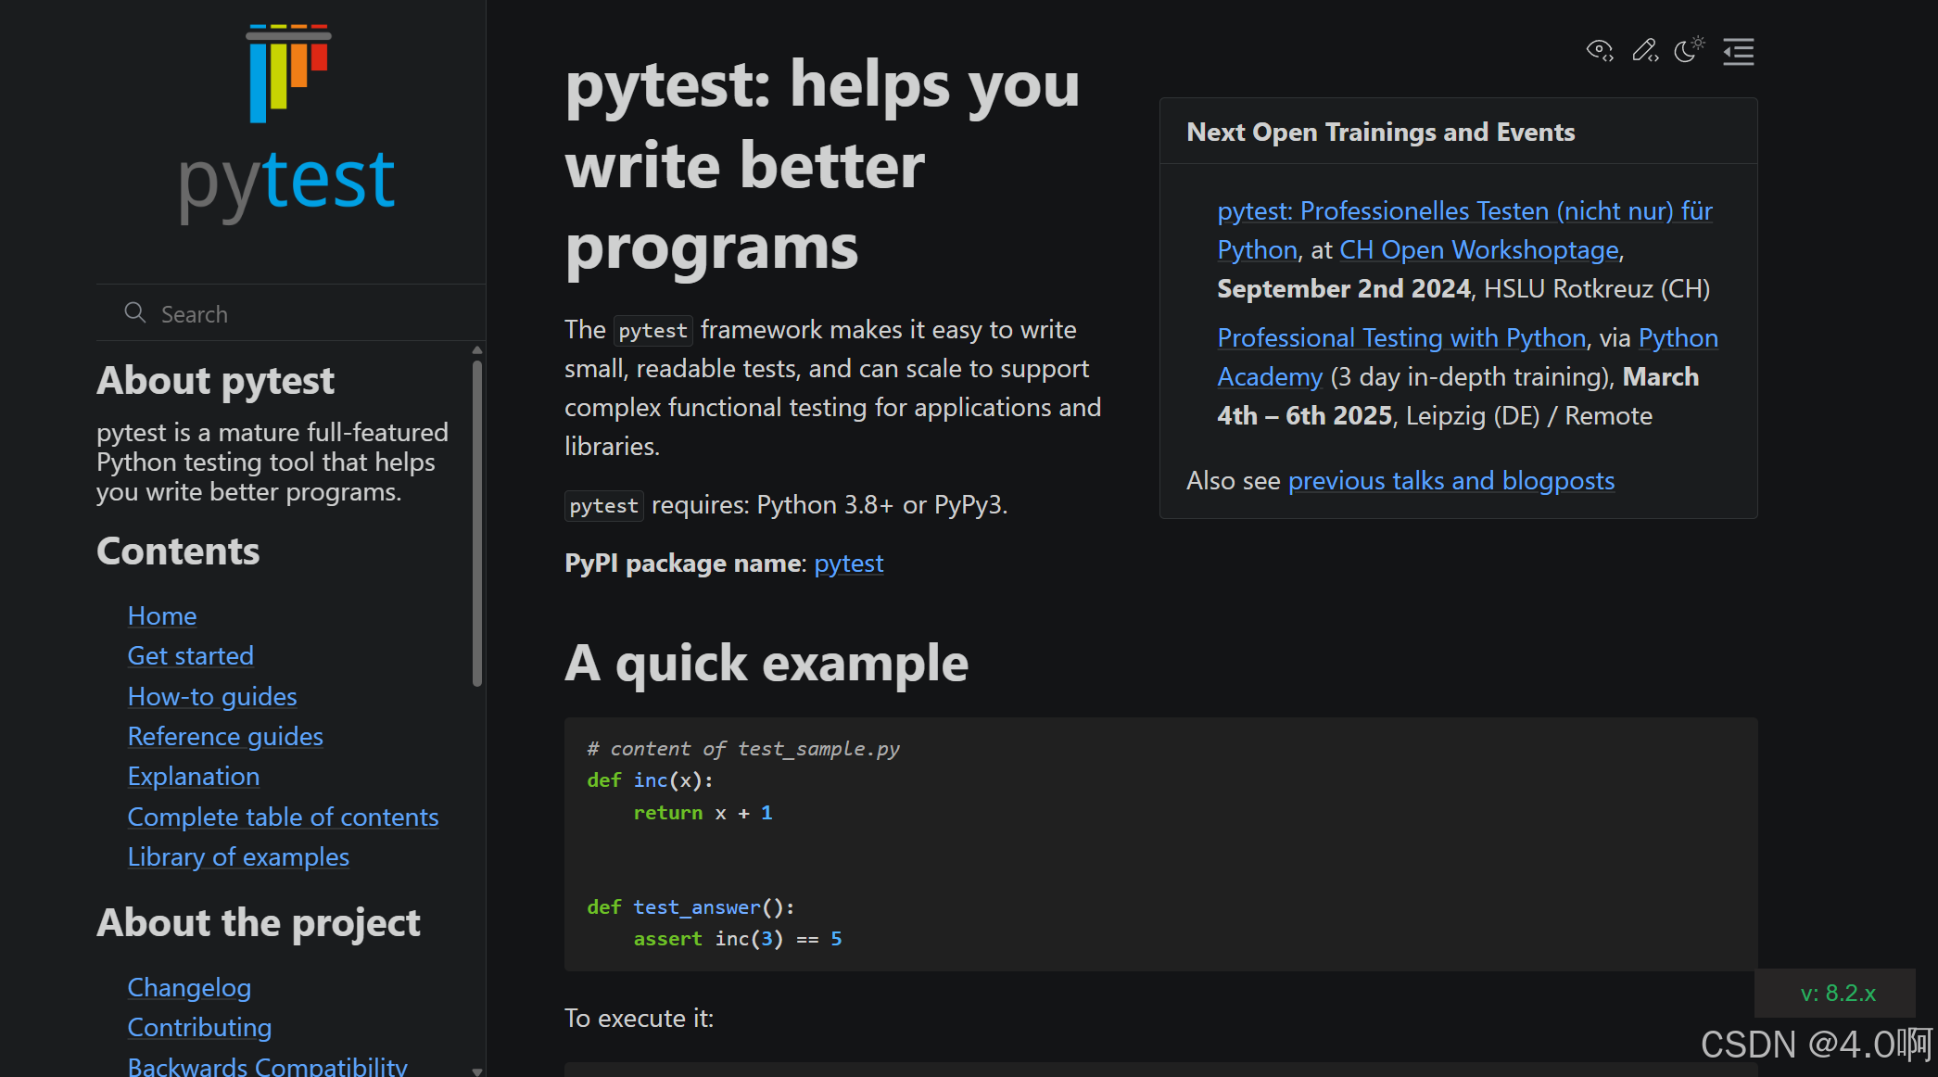Open the Backwards Compatibility link
This screenshot has height=1077, width=1938.
pyautogui.click(x=268, y=1066)
